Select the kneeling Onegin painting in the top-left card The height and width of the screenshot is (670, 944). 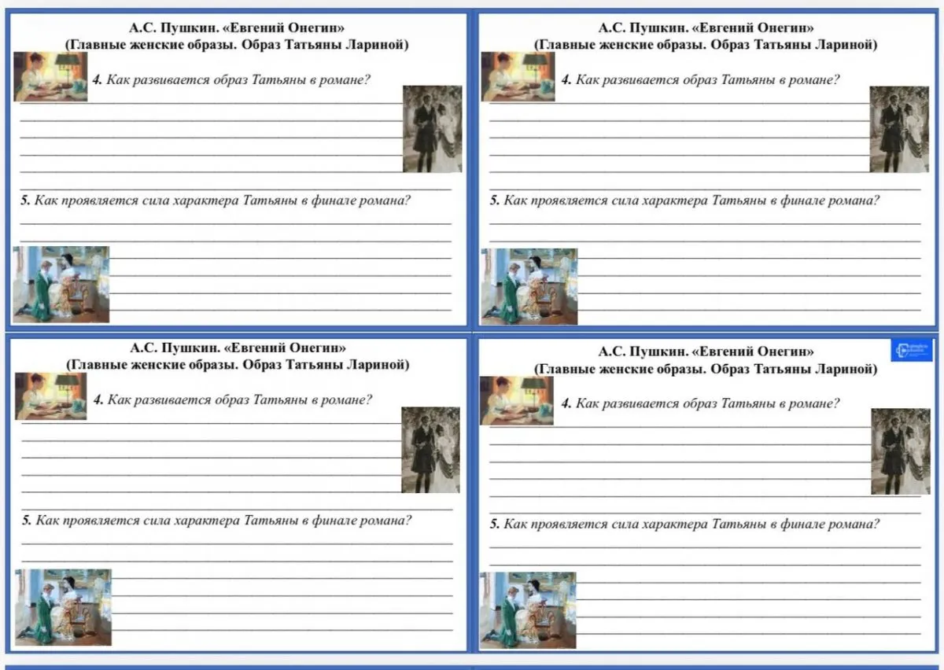point(61,284)
